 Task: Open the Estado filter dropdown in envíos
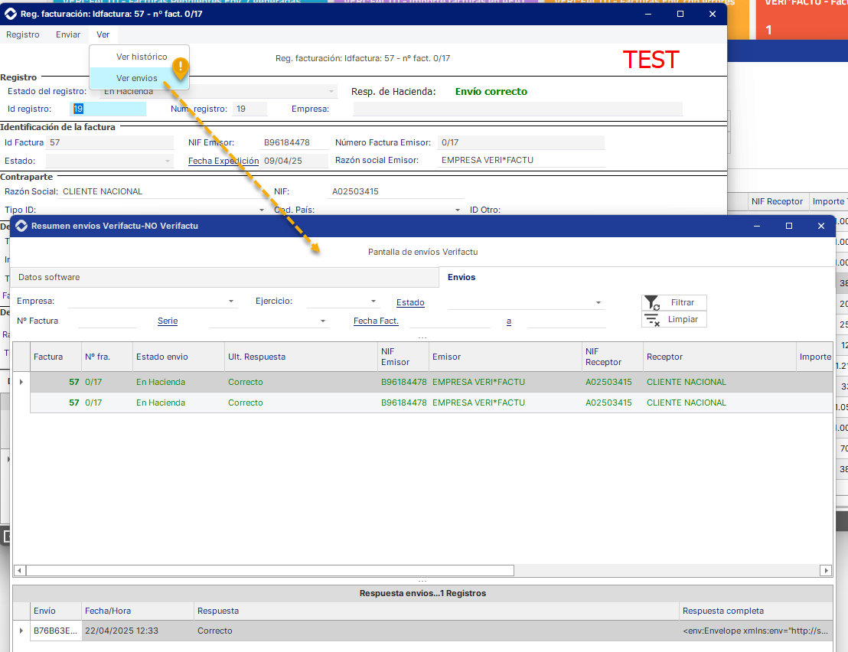click(x=598, y=303)
